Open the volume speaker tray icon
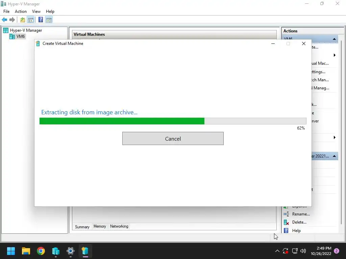 point(303,251)
